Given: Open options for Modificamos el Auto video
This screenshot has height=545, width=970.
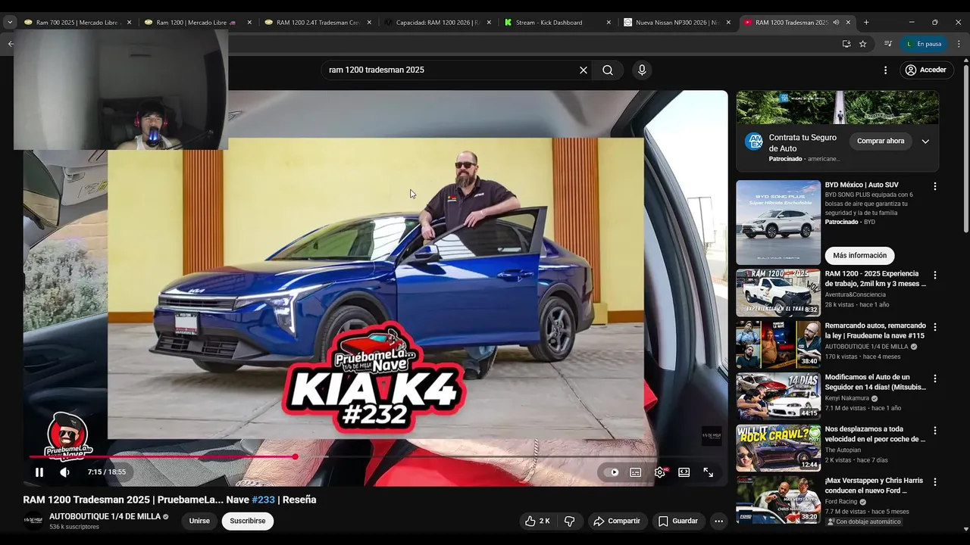Looking at the screenshot, I should 935,378.
